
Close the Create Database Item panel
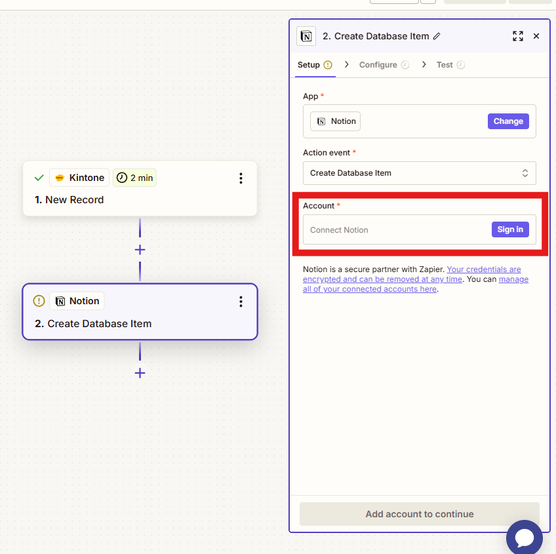(x=536, y=36)
